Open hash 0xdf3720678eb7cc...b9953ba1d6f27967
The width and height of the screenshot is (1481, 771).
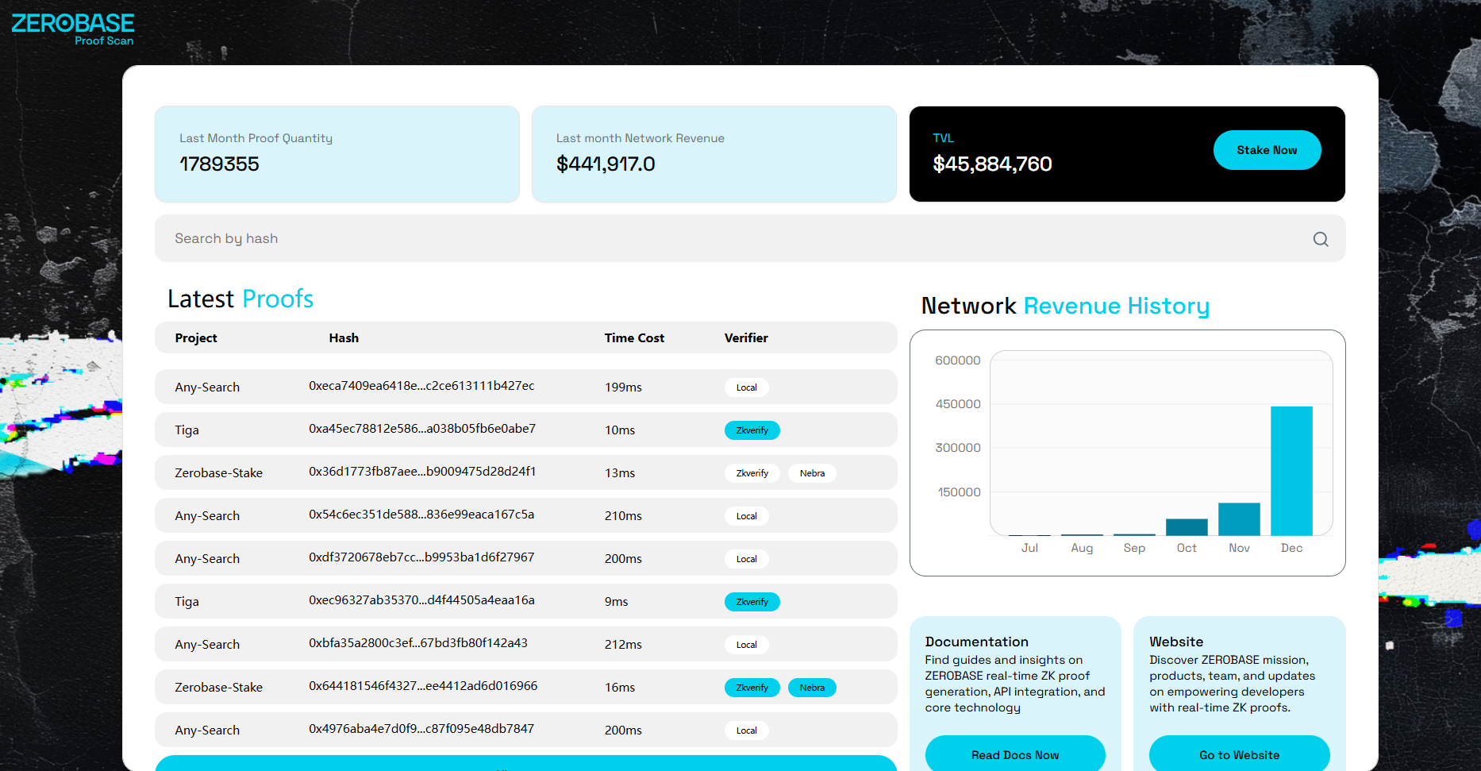(421, 557)
